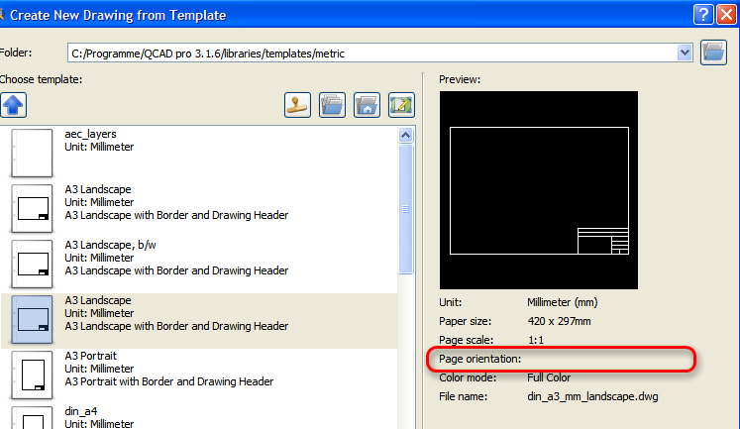Open the browse folder button beside path
The height and width of the screenshot is (429, 740).
[x=713, y=53]
